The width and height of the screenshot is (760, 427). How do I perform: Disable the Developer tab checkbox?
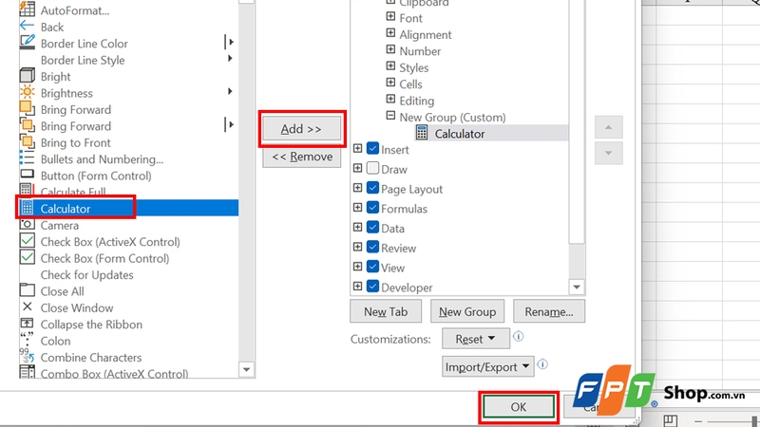pyautogui.click(x=372, y=287)
